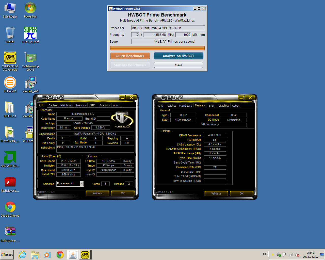Open Windows Explorer taskbar icon

(35, 255)
